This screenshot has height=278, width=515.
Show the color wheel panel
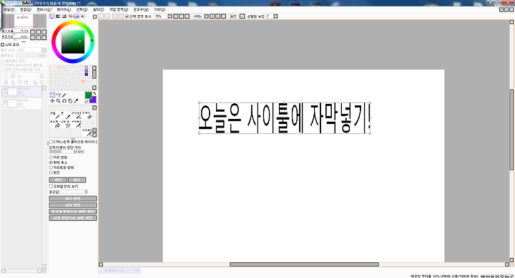tap(52, 16)
